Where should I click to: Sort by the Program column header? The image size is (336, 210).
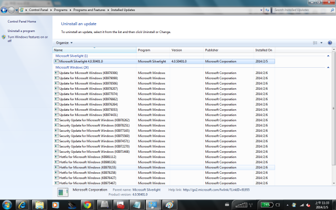coord(153,50)
